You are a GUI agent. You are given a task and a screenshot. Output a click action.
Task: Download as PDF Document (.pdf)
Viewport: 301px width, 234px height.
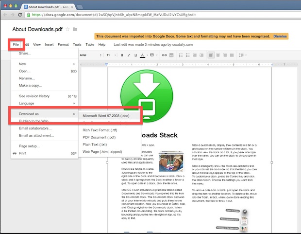click(x=110, y=137)
